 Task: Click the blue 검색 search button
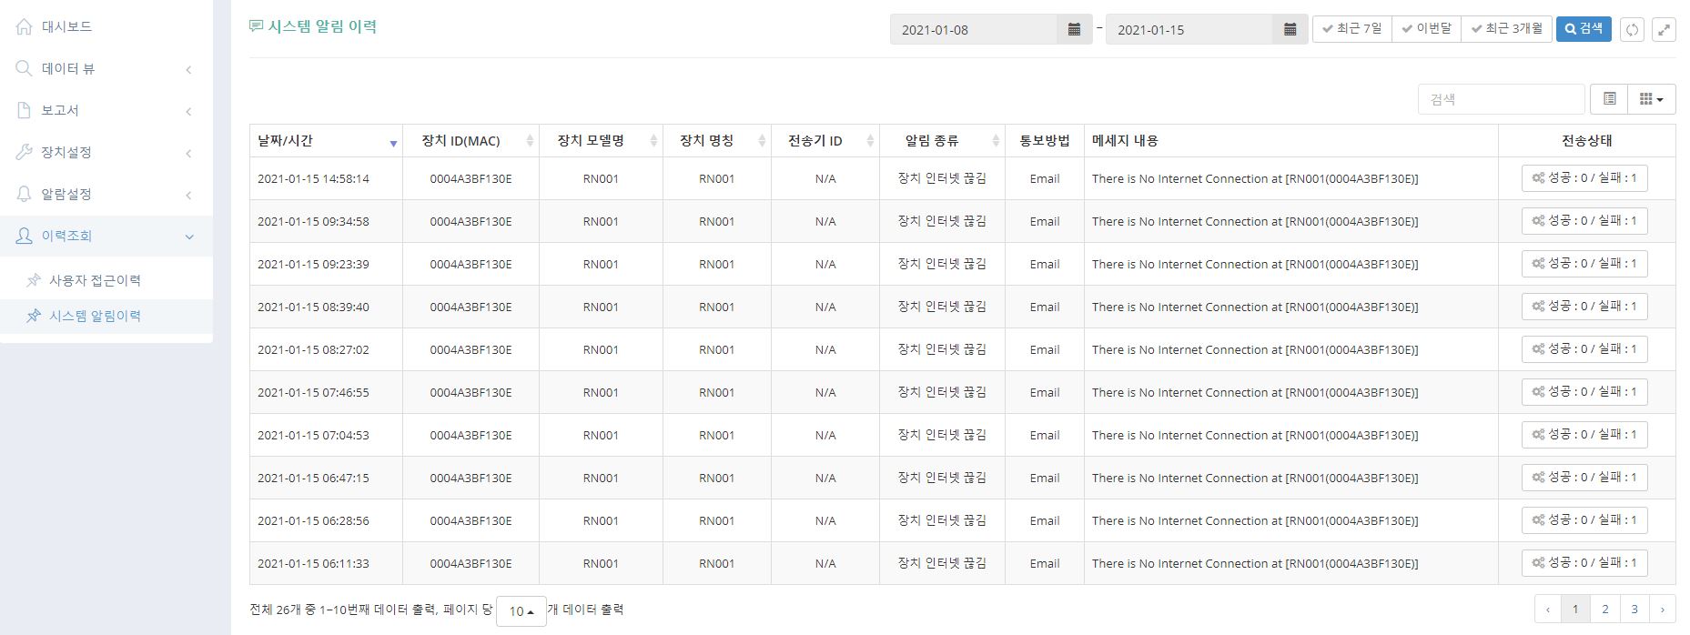point(1584,29)
